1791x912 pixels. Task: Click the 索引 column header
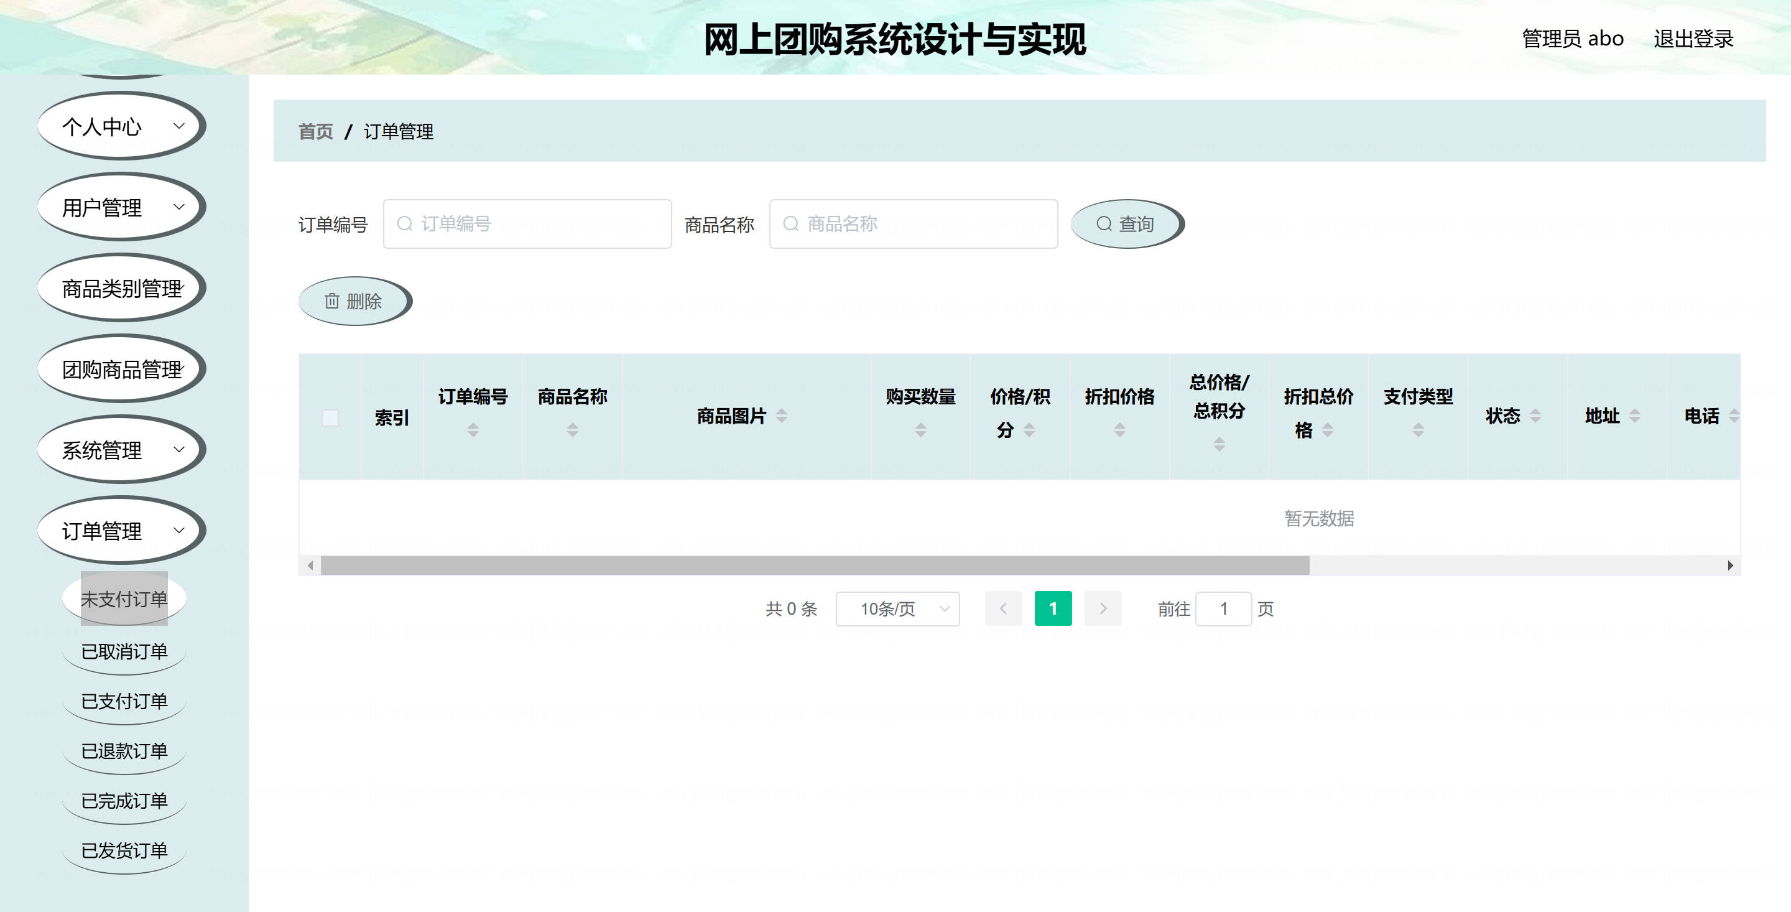[x=391, y=417]
